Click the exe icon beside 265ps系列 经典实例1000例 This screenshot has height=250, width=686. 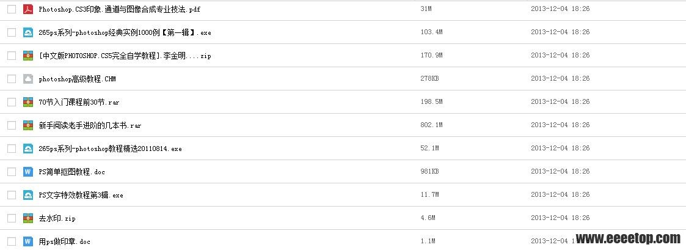[x=28, y=32]
